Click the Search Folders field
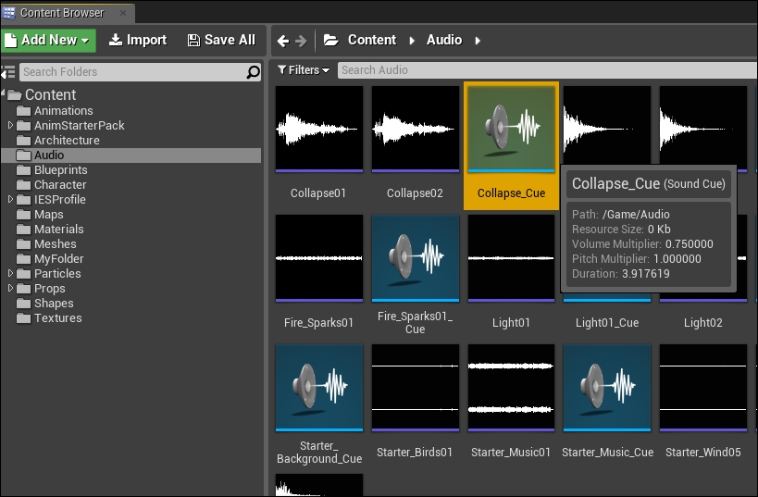 tap(140, 72)
